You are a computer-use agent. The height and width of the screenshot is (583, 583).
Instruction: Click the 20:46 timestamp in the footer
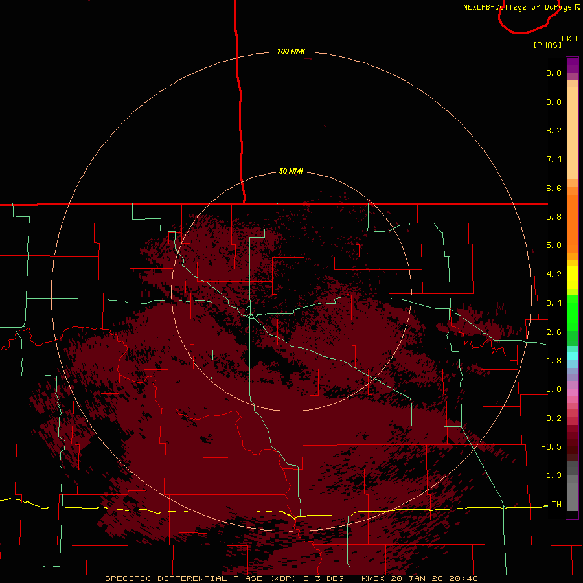[463, 578]
